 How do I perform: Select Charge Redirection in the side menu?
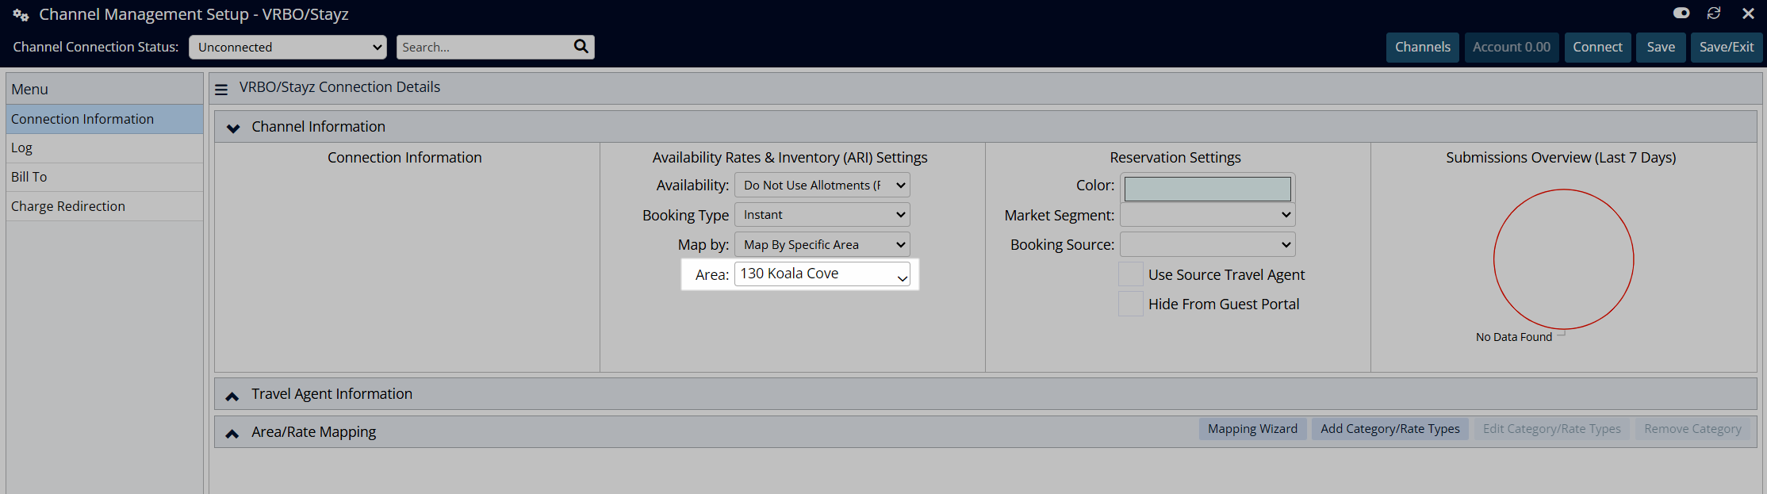(105, 206)
